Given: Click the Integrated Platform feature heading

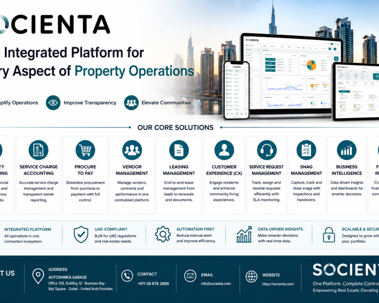Looking at the screenshot, I should point(28,229).
